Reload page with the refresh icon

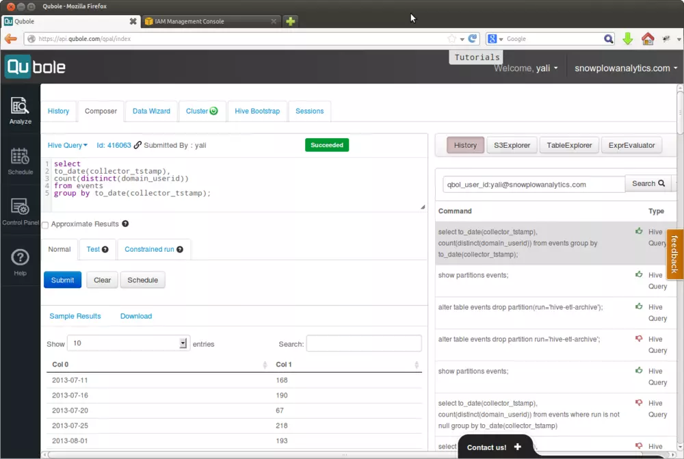[x=473, y=39]
